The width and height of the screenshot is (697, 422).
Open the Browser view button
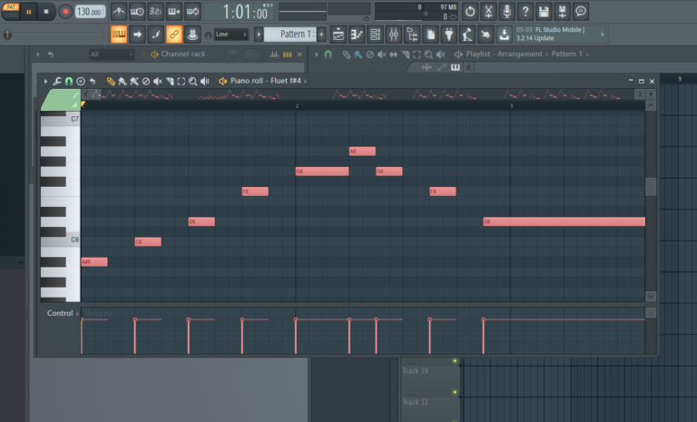pos(412,34)
